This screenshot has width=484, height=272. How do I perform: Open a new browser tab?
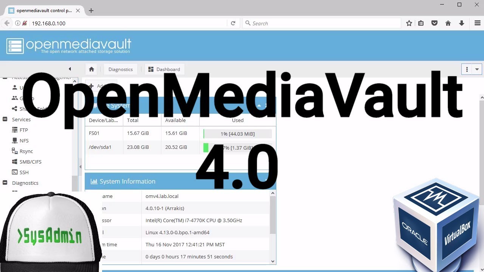(91, 11)
